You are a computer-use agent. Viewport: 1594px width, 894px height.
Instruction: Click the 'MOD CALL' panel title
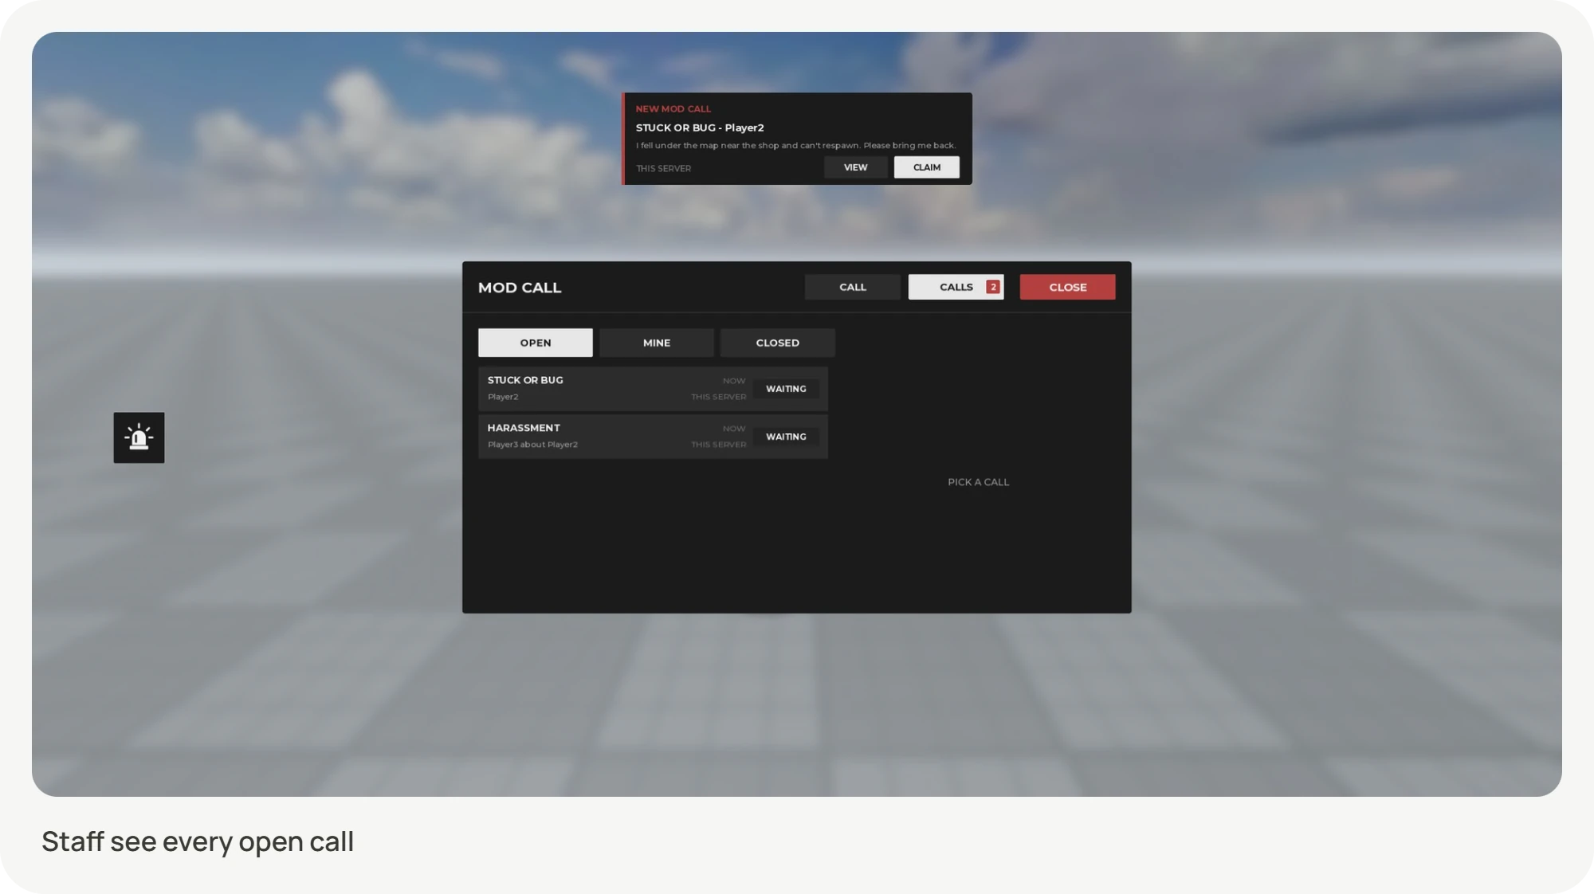point(520,288)
